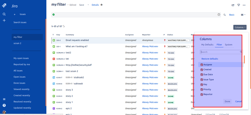Expand the chevron next to Save
This screenshot has height=115, width=251.
pos(88,5)
